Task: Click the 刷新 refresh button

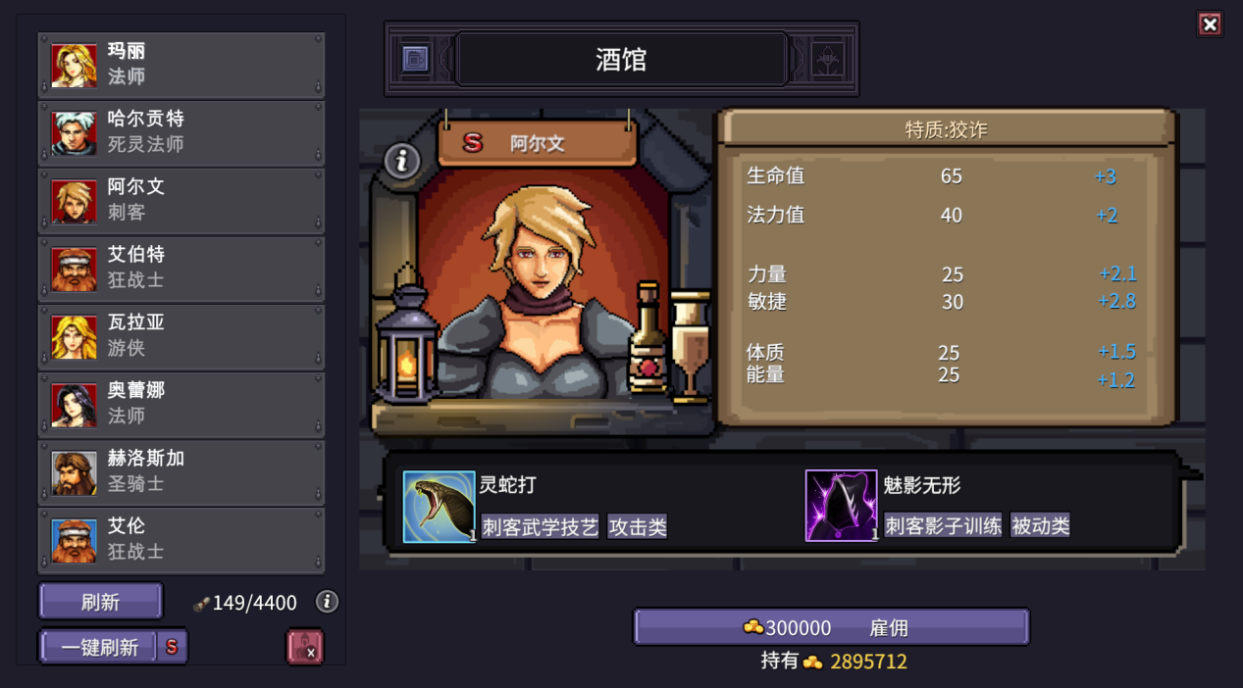Action: pyautogui.click(x=100, y=602)
